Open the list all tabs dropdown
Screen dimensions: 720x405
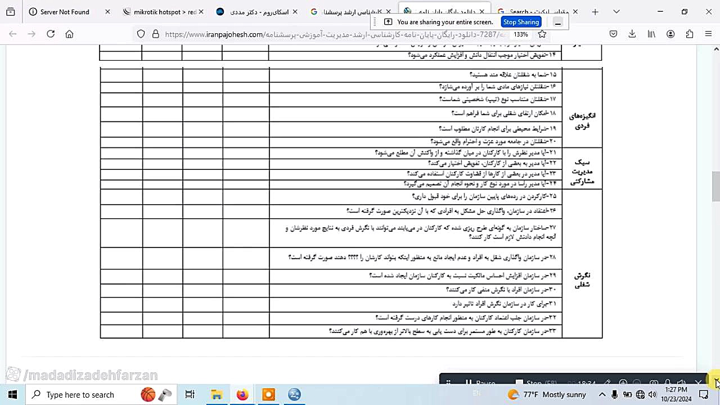coord(616,12)
